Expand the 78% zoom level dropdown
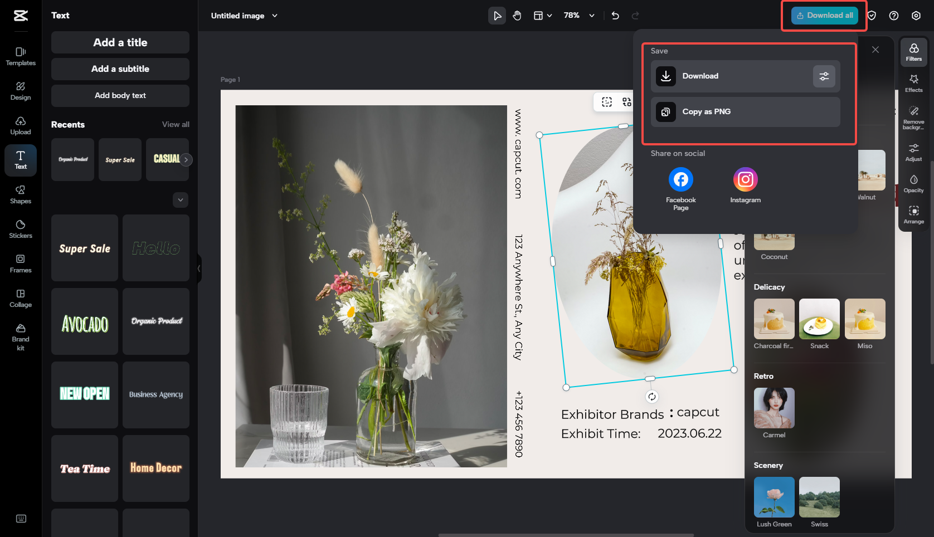Viewport: 934px width, 537px height. coord(591,16)
